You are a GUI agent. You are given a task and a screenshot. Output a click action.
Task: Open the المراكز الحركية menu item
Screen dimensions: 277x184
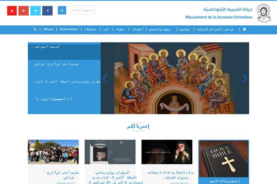(x=209, y=29)
